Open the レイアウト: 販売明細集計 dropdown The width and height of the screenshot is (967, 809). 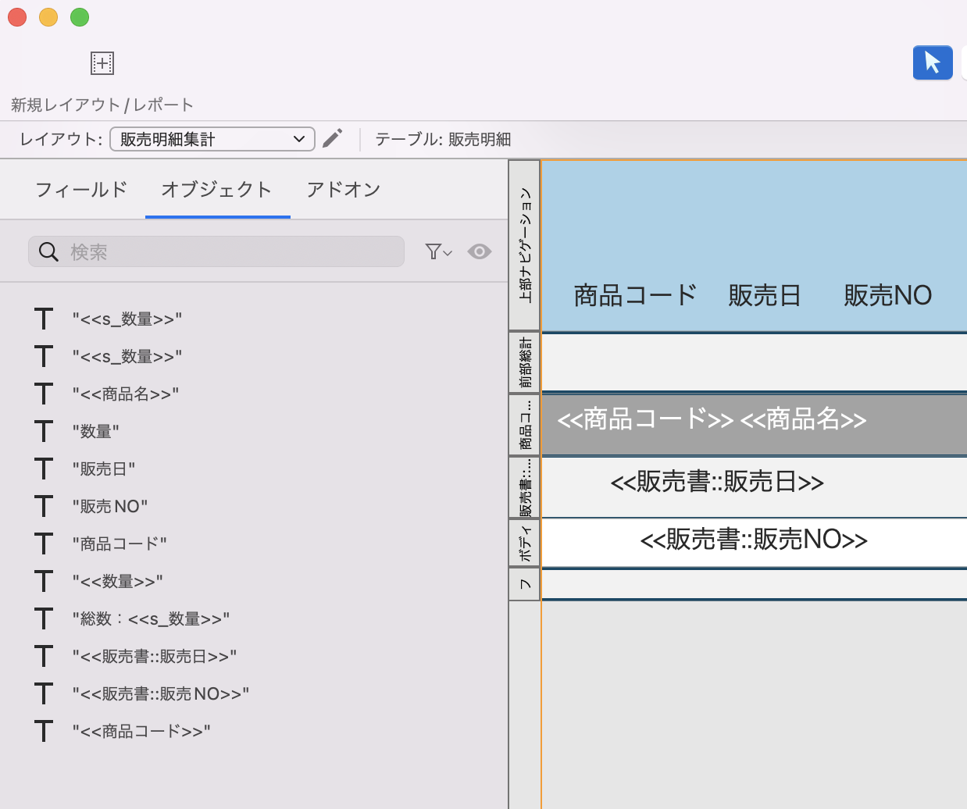pyautogui.click(x=211, y=138)
